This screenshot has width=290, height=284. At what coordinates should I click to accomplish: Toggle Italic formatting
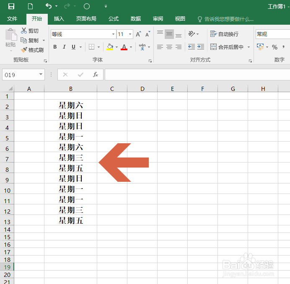(64, 47)
